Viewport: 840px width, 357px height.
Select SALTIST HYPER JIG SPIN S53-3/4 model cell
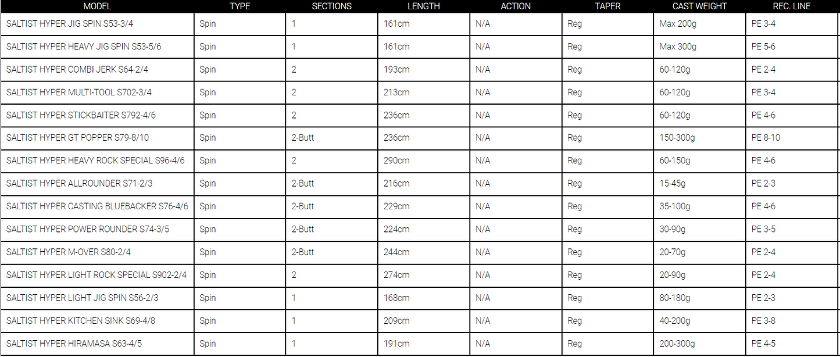(97, 24)
